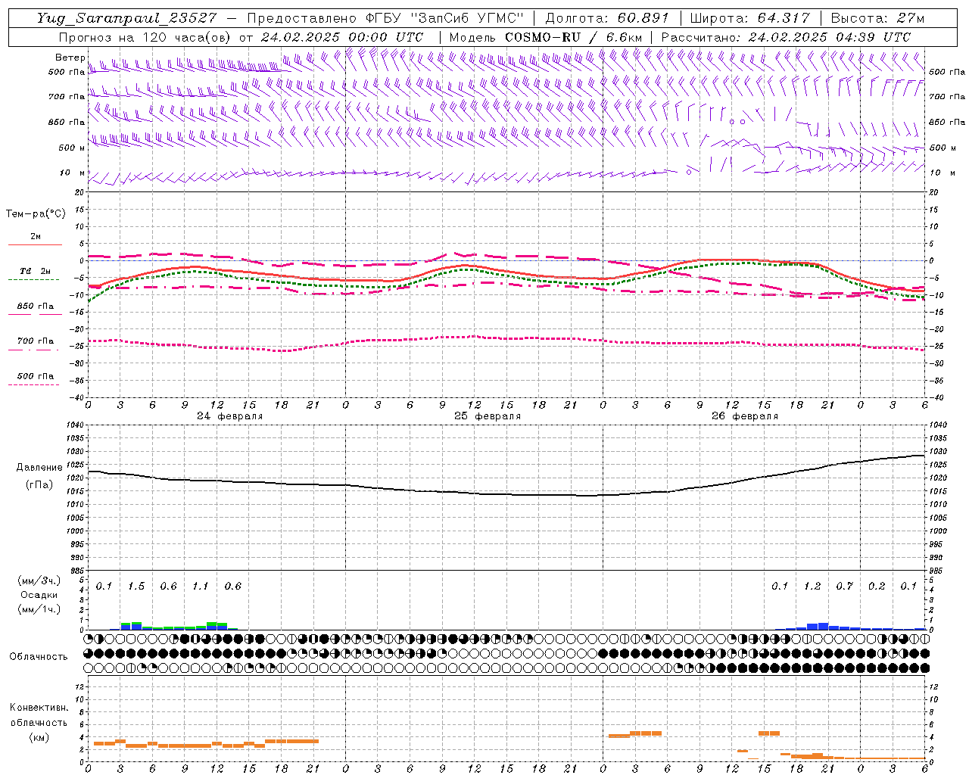Click the red '2м' legend line sample
The image size is (969, 775).
click(x=36, y=245)
